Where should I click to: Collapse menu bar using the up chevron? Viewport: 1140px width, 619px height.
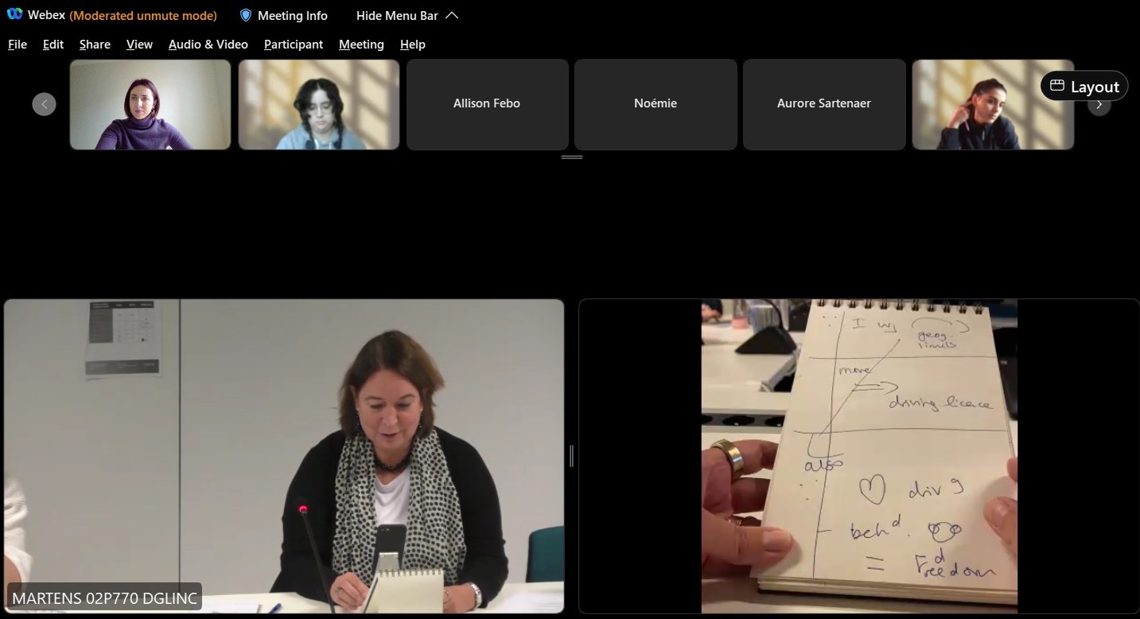(452, 15)
